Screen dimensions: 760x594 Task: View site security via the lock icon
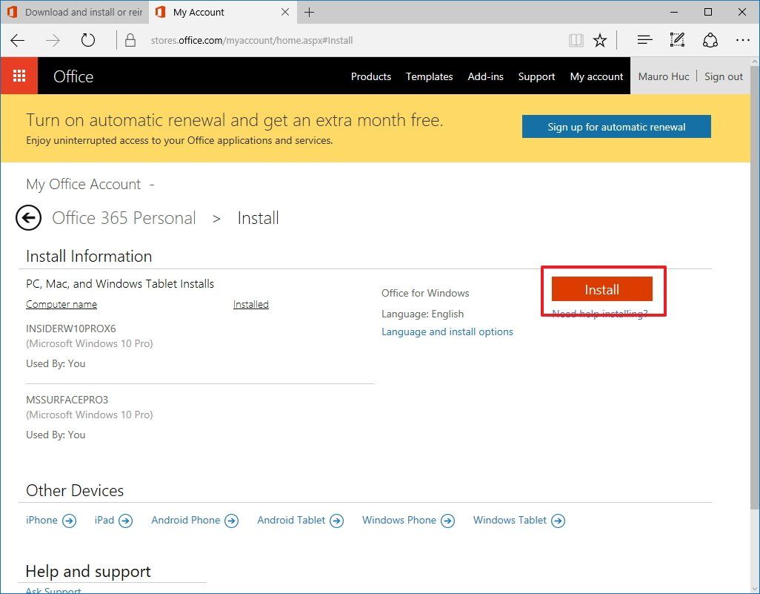(130, 40)
